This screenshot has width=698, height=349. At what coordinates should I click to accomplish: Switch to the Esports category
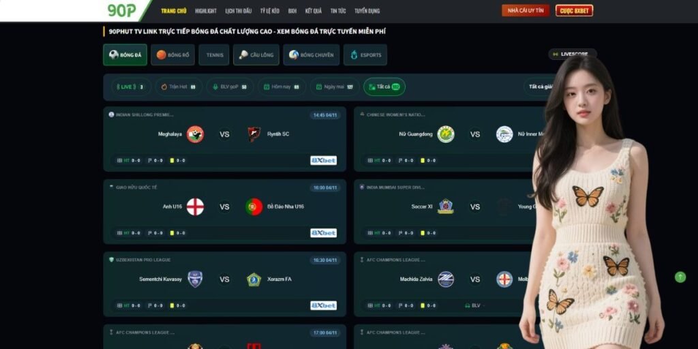[365, 55]
